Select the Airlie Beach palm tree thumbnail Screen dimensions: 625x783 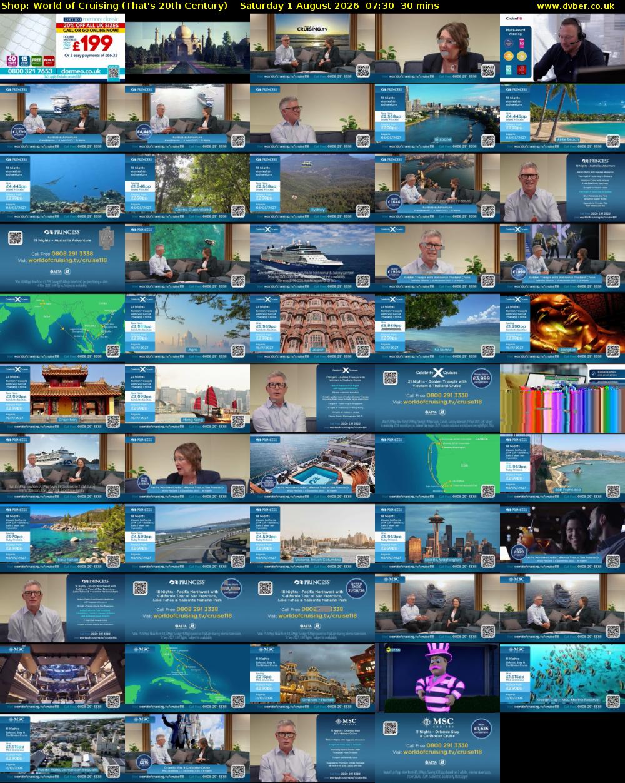coord(562,117)
